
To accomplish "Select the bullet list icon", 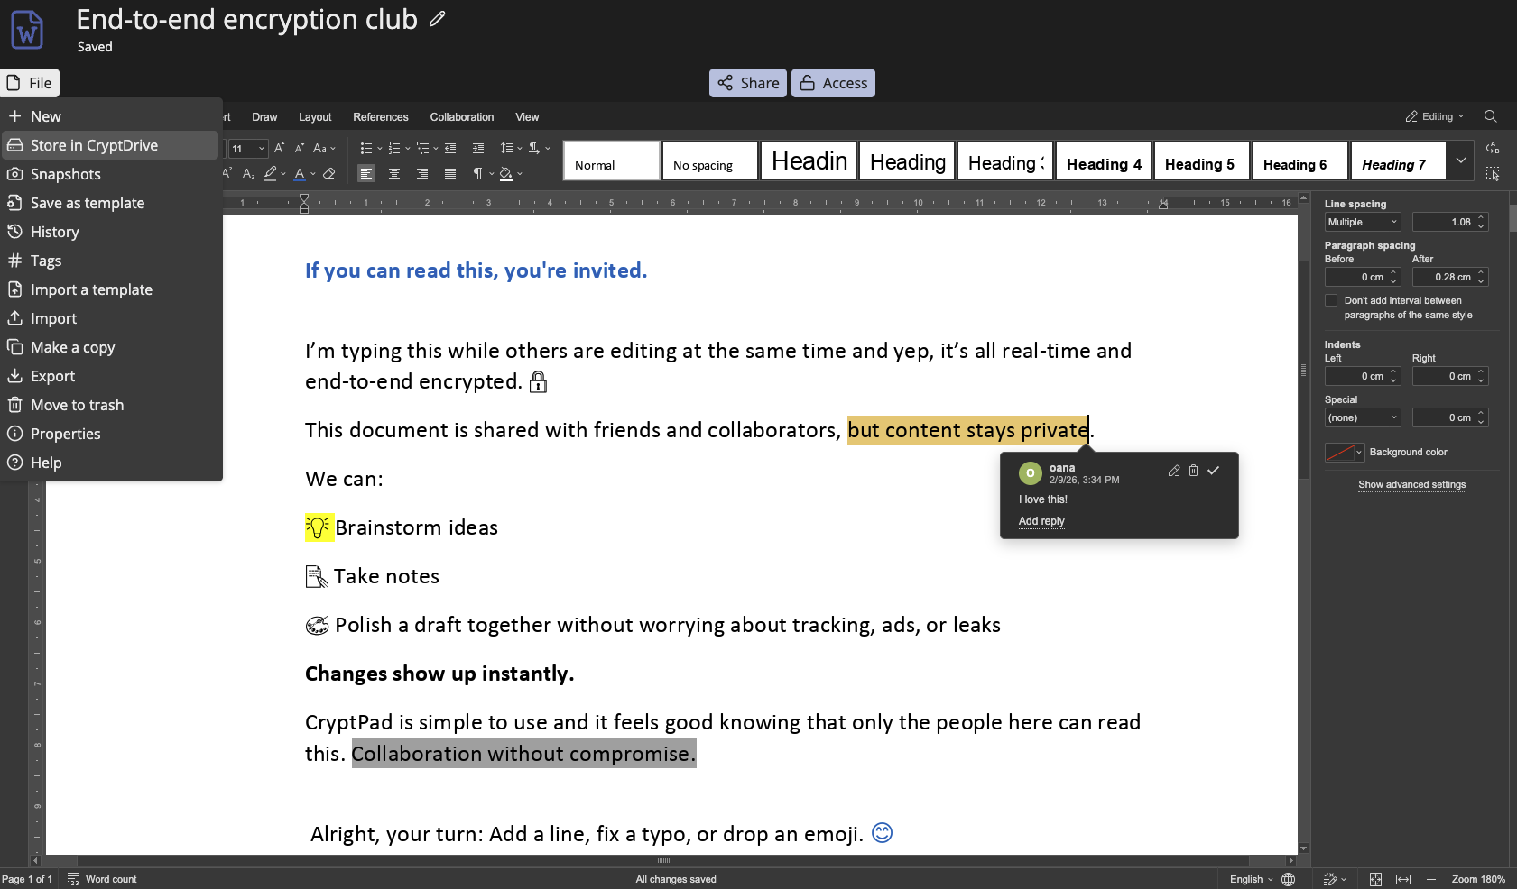I will 368,149.
